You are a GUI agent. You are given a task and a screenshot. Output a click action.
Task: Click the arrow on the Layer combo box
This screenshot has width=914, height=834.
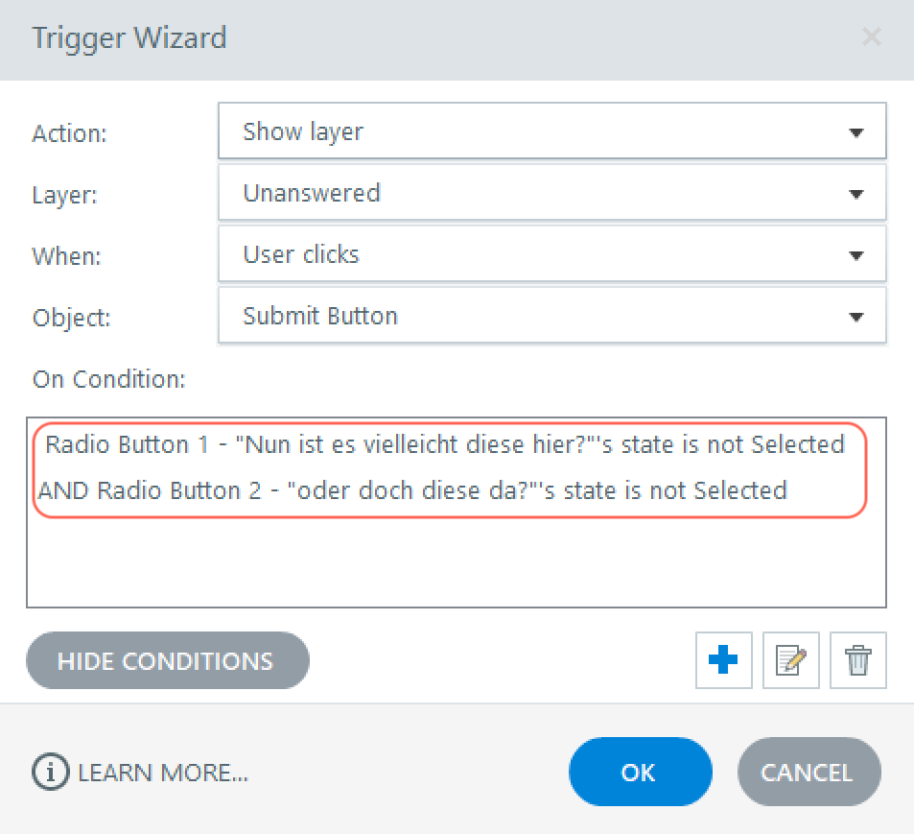click(x=856, y=194)
